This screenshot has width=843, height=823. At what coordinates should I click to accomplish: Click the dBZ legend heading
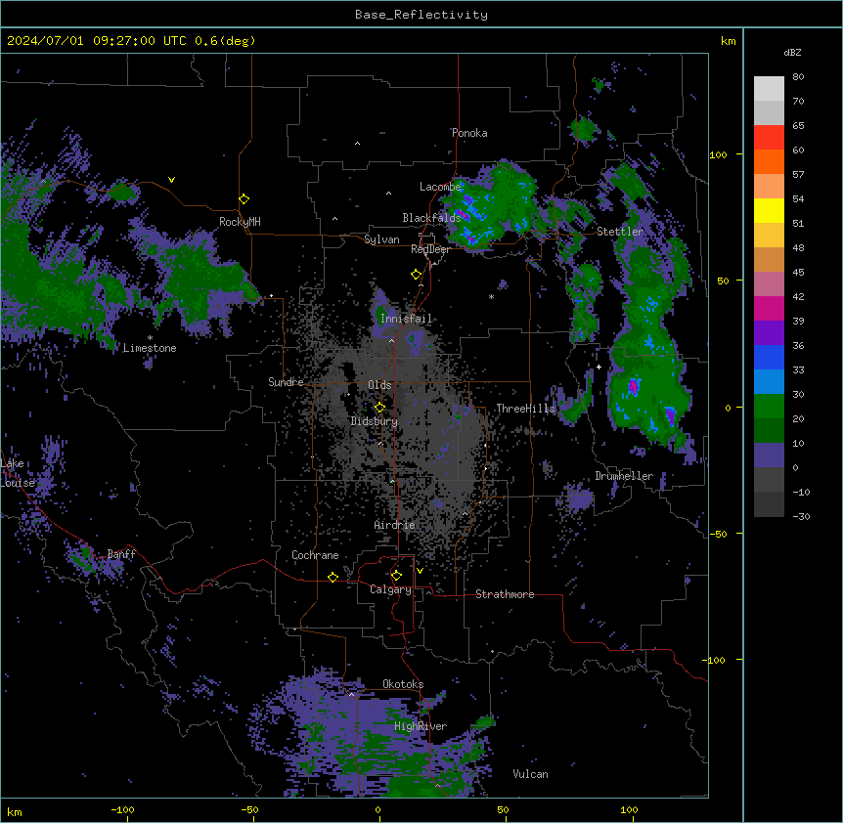click(792, 53)
